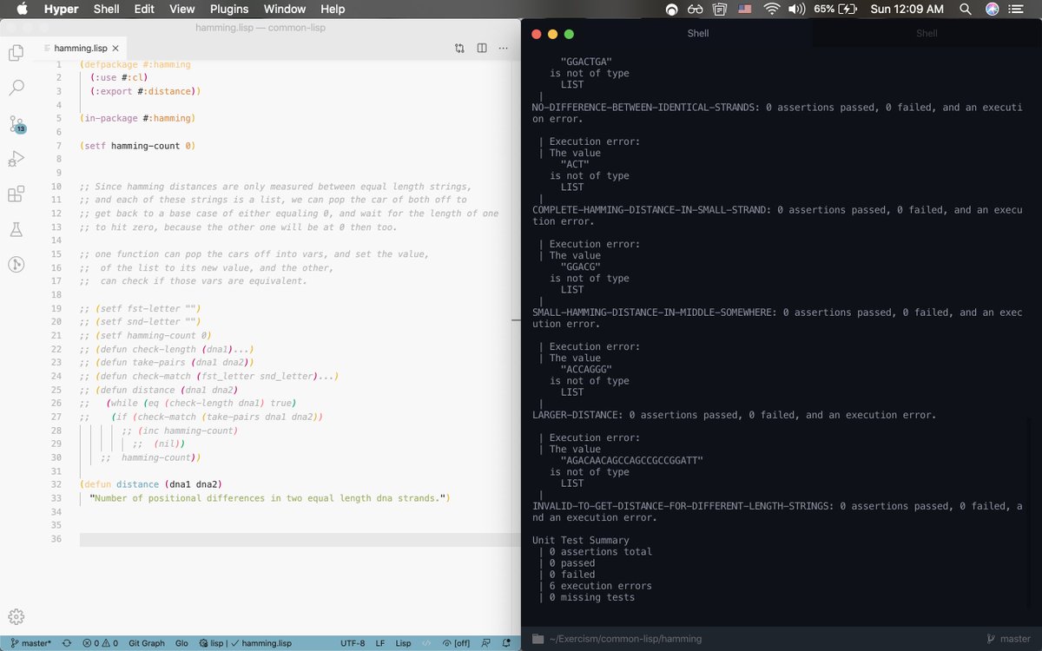The height and width of the screenshot is (651, 1042).
Task: Click (in-package #:hamming) on line 5
Action: tap(137, 118)
